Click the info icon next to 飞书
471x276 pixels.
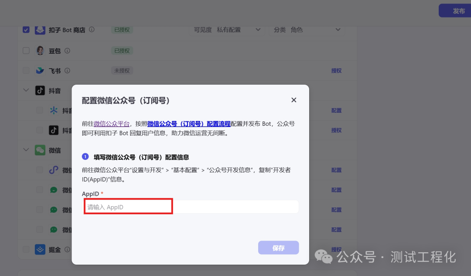[67, 70]
